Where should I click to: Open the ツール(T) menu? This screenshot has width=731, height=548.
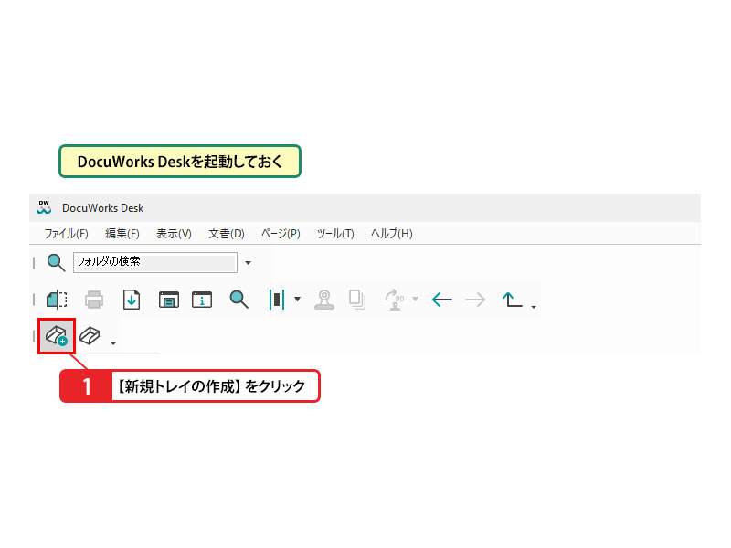click(335, 234)
